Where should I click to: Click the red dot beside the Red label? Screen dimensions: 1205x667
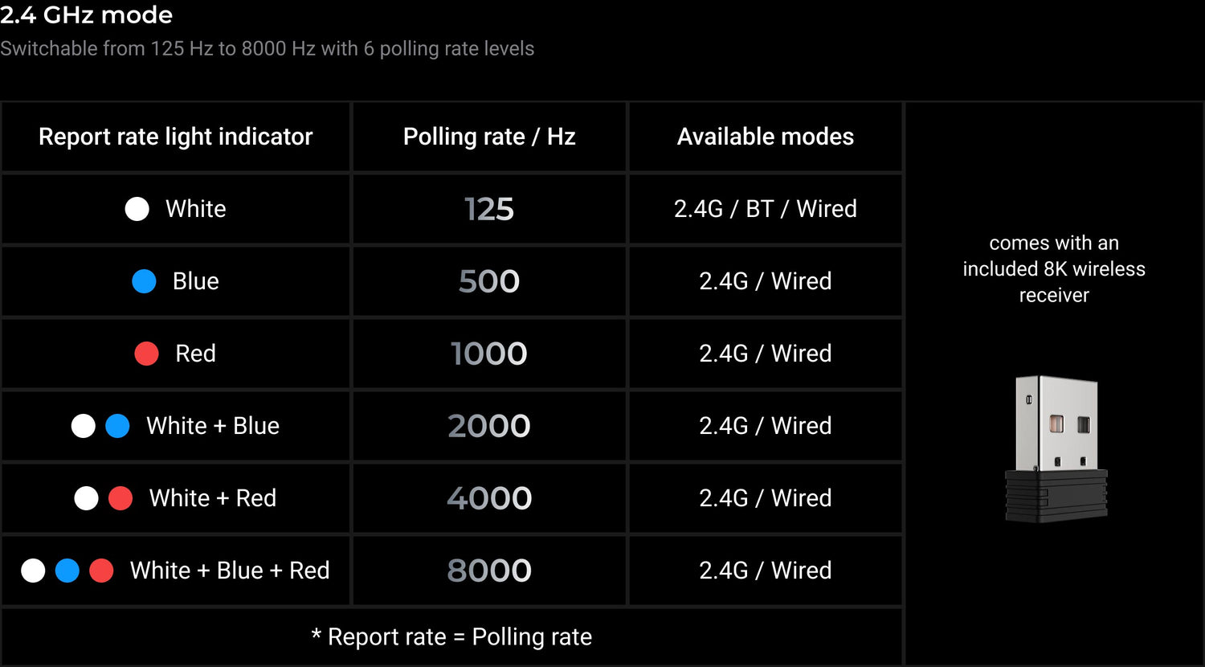pos(146,354)
